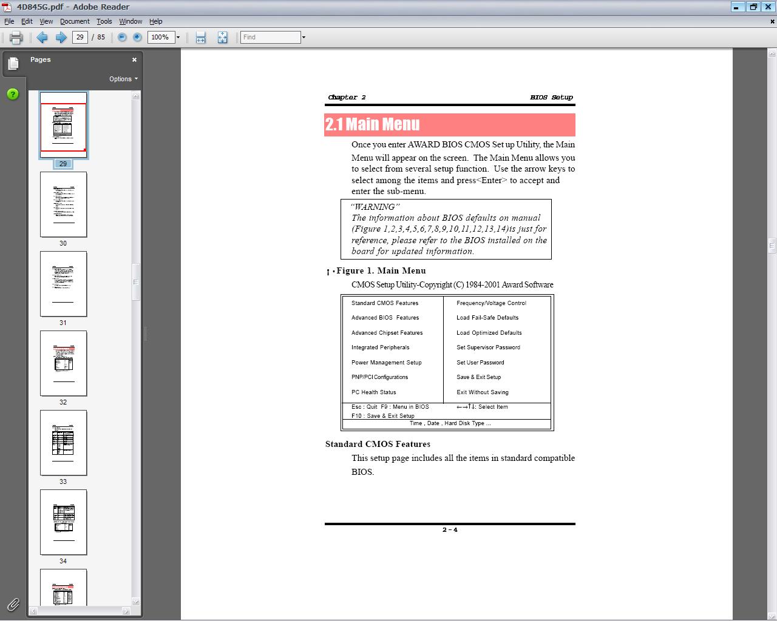
Task: Toggle the Pages panel sidebar icon
Action: point(13,64)
